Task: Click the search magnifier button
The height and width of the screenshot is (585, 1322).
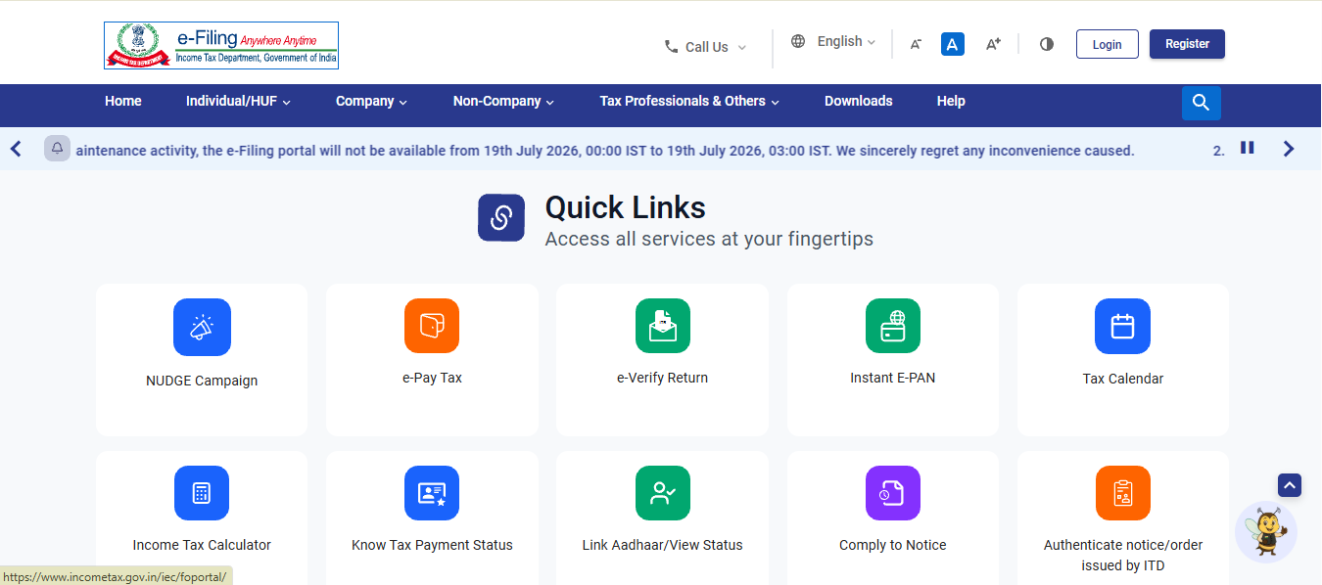Action: [x=1202, y=102]
